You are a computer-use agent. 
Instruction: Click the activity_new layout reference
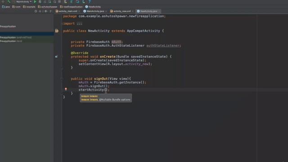[137, 64]
